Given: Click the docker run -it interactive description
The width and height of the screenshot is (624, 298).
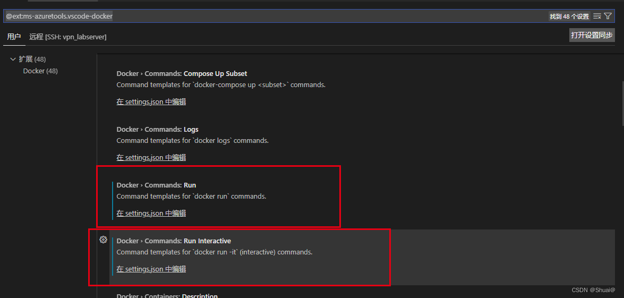Looking at the screenshot, I should coord(215,252).
